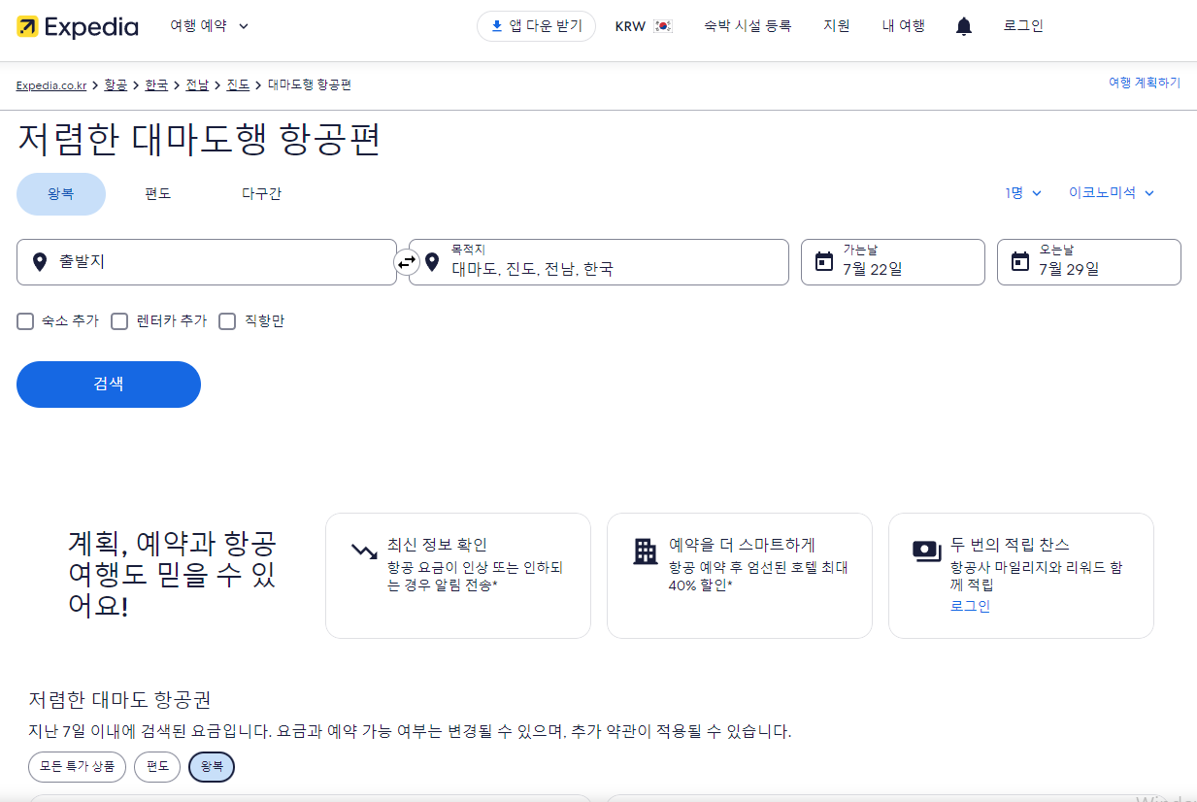Click the notification bell icon
The image size is (1197, 802).
(964, 26)
